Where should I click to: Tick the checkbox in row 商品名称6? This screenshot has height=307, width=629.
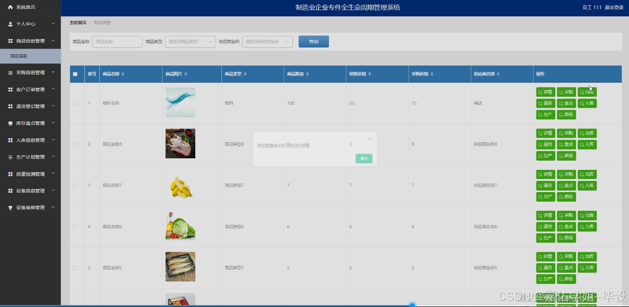(75, 227)
